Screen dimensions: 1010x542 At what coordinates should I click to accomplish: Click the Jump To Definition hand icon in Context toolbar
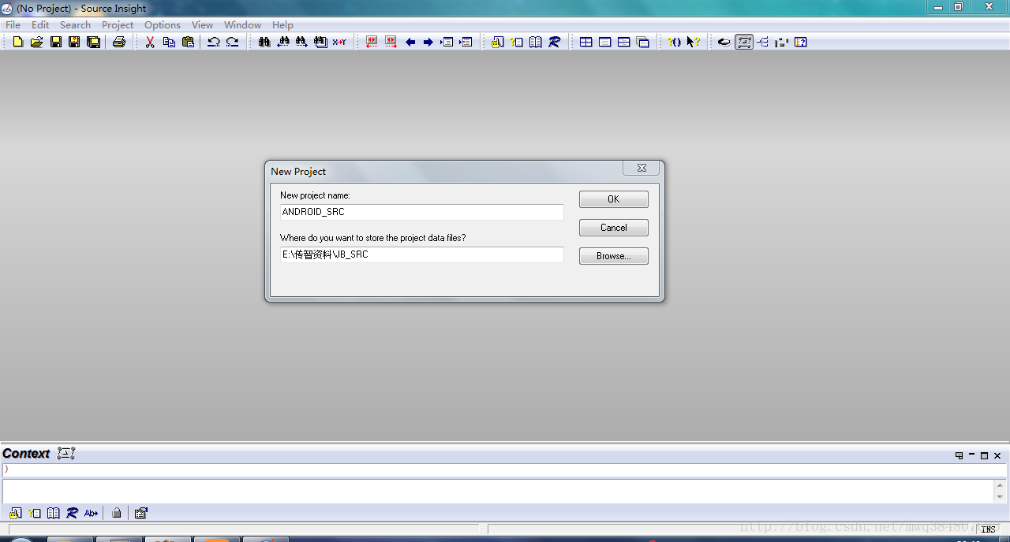point(16,513)
